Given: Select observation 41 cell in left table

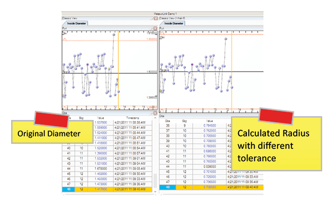Looking at the screenshot, I should point(69,153).
